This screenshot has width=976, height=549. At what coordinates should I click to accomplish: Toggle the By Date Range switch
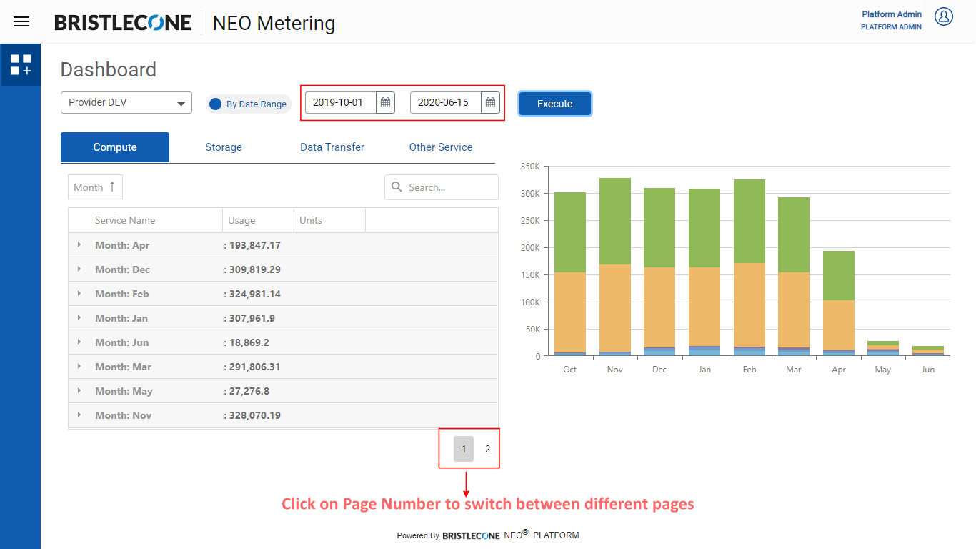click(216, 104)
